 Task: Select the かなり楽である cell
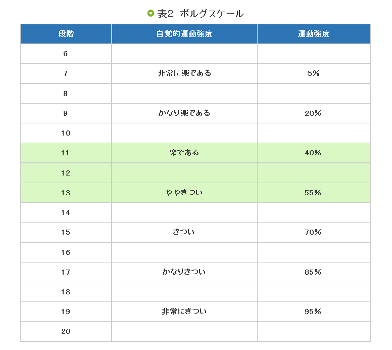(184, 113)
